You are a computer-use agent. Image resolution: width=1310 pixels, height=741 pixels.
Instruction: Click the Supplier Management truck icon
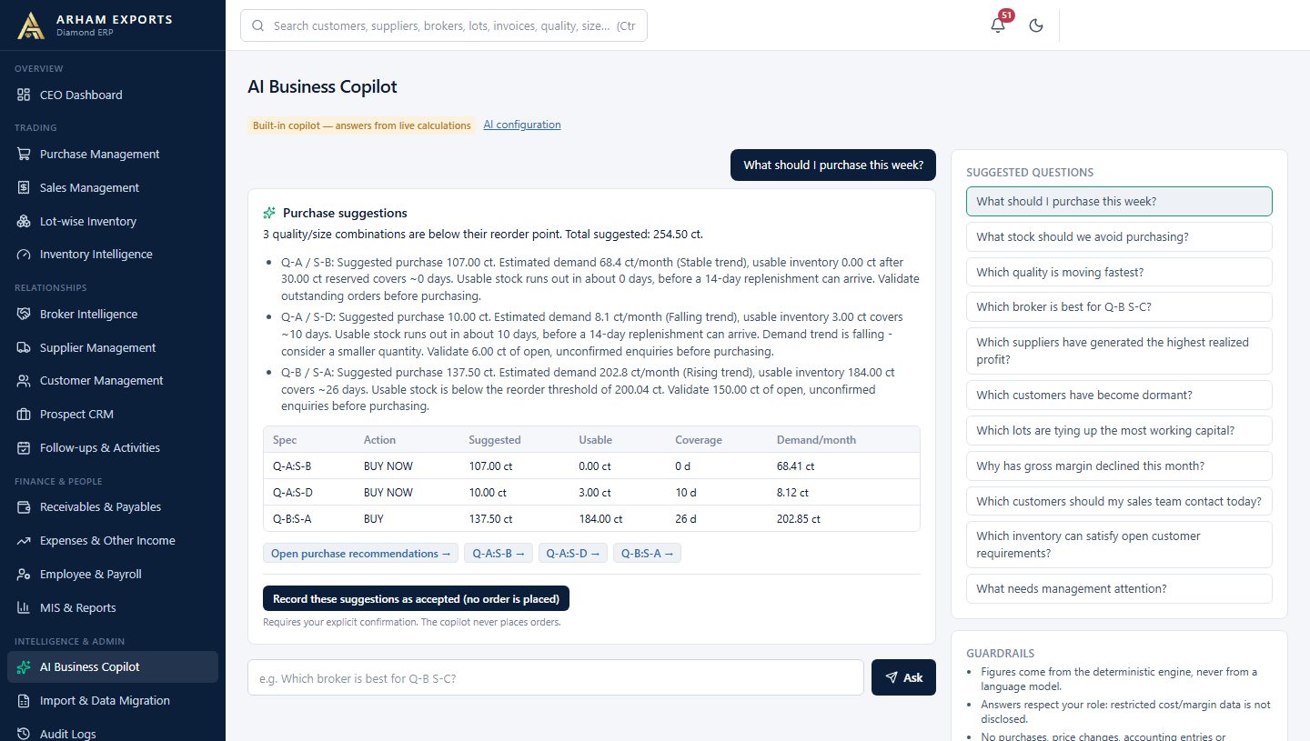click(x=24, y=347)
